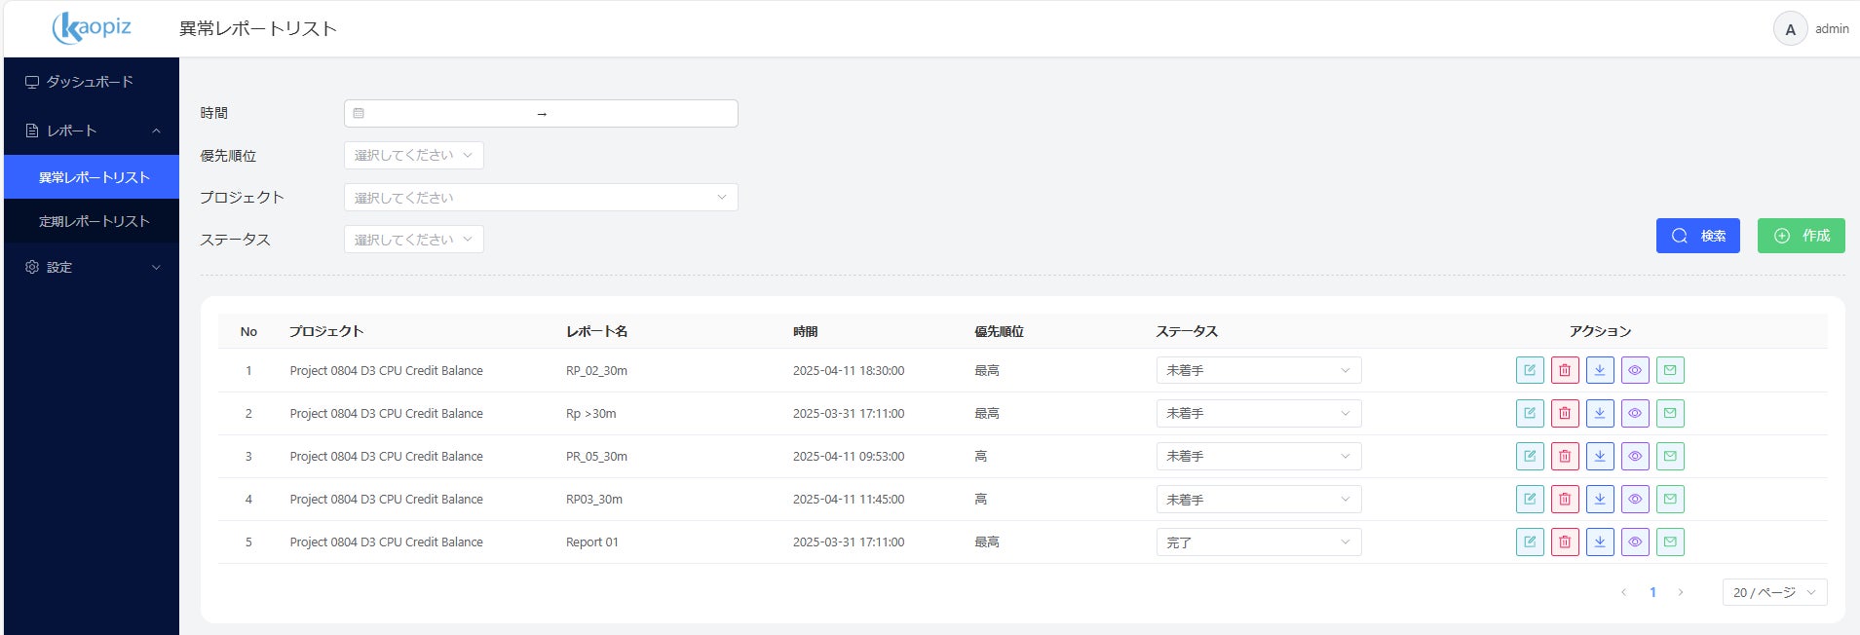Download report RP03_30m
Image resolution: width=1860 pixels, height=635 pixels.
click(x=1600, y=499)
